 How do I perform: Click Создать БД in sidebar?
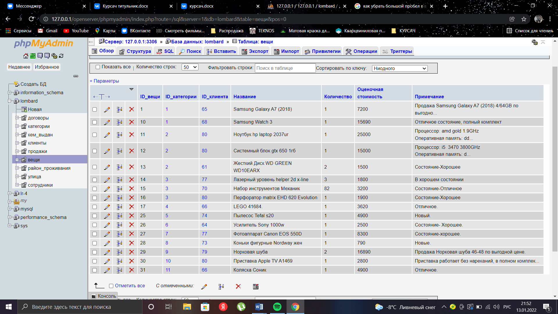click(33, 84)
